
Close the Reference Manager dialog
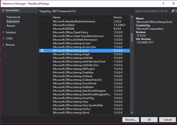pyautogui.click(x=173, y=4)
